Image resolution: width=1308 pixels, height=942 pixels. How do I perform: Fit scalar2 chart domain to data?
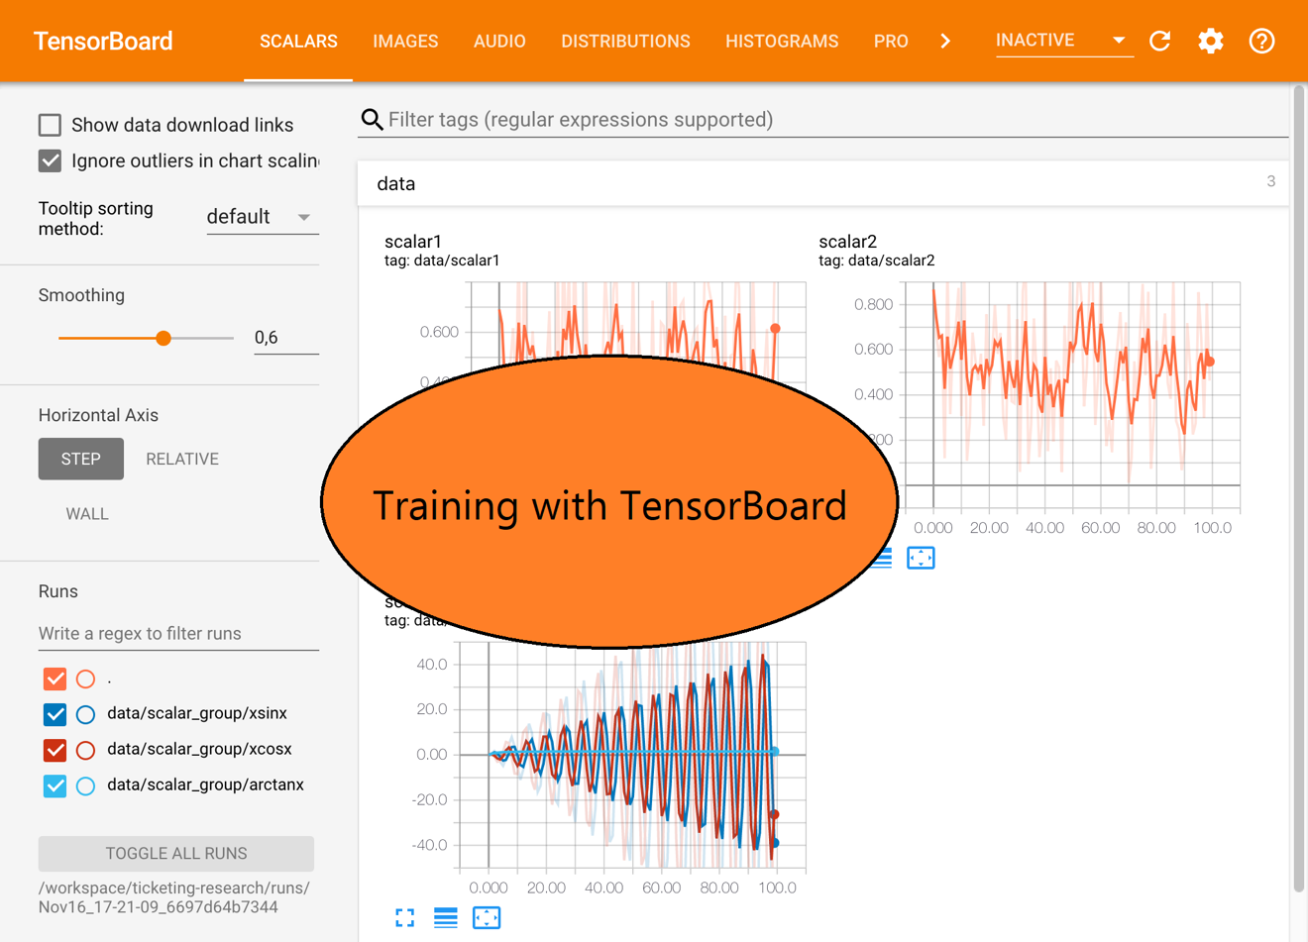point(921,558)
